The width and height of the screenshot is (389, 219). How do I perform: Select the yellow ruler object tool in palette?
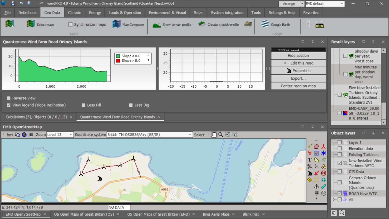pos(310,146)
